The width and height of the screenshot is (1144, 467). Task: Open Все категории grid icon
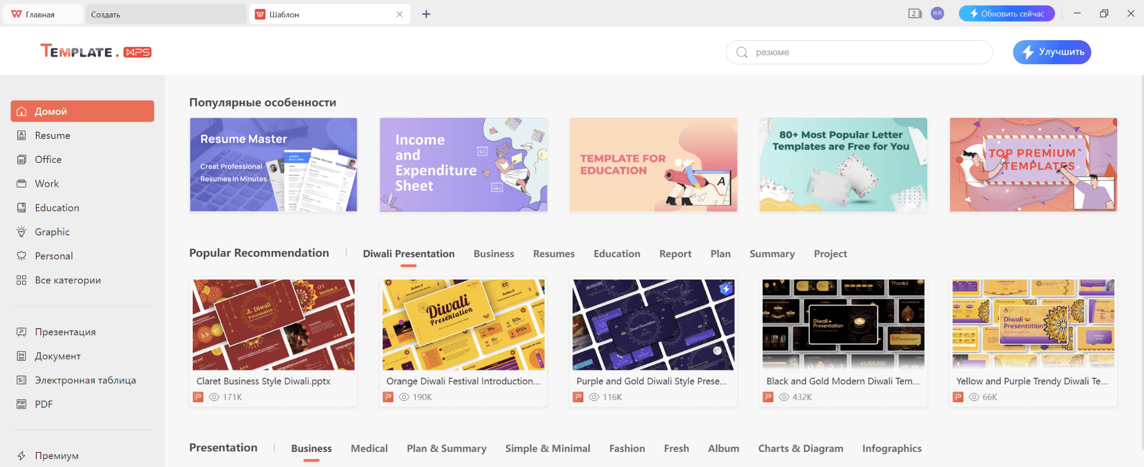(x=21, y=280)
